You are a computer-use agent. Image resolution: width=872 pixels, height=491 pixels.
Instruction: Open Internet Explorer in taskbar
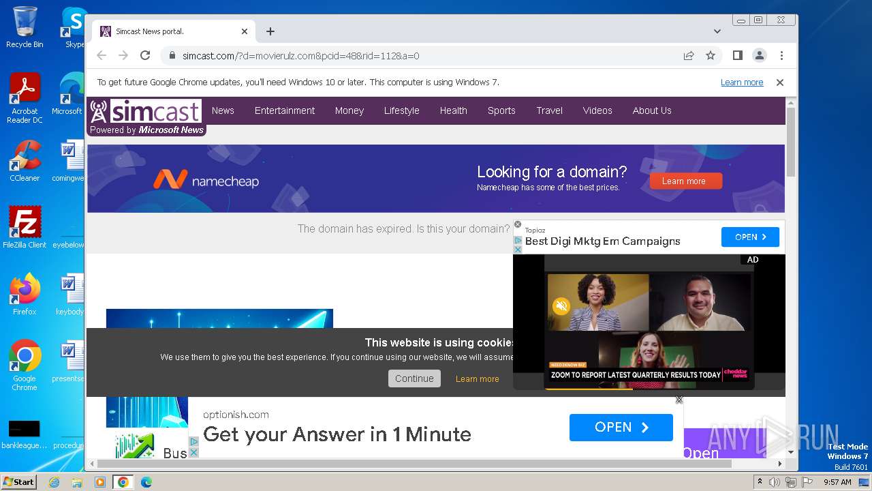54,482
